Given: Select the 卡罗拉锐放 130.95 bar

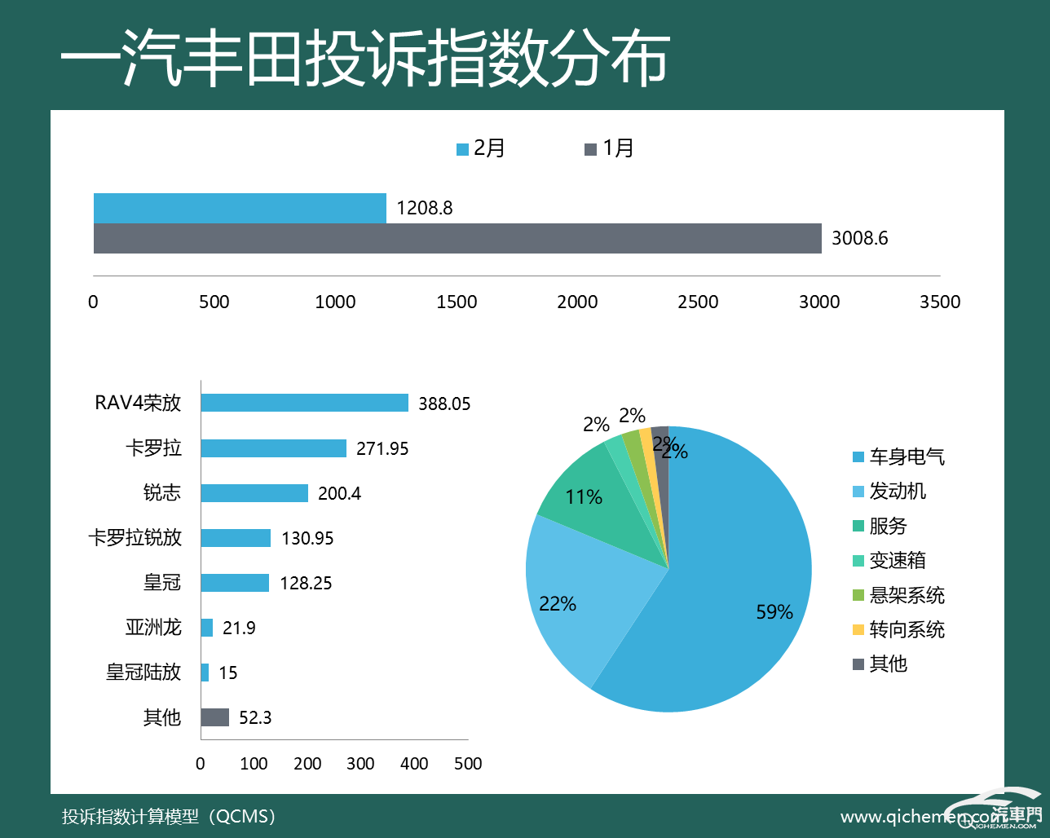Looking at the screenshot, I should (x=236, y=538).
